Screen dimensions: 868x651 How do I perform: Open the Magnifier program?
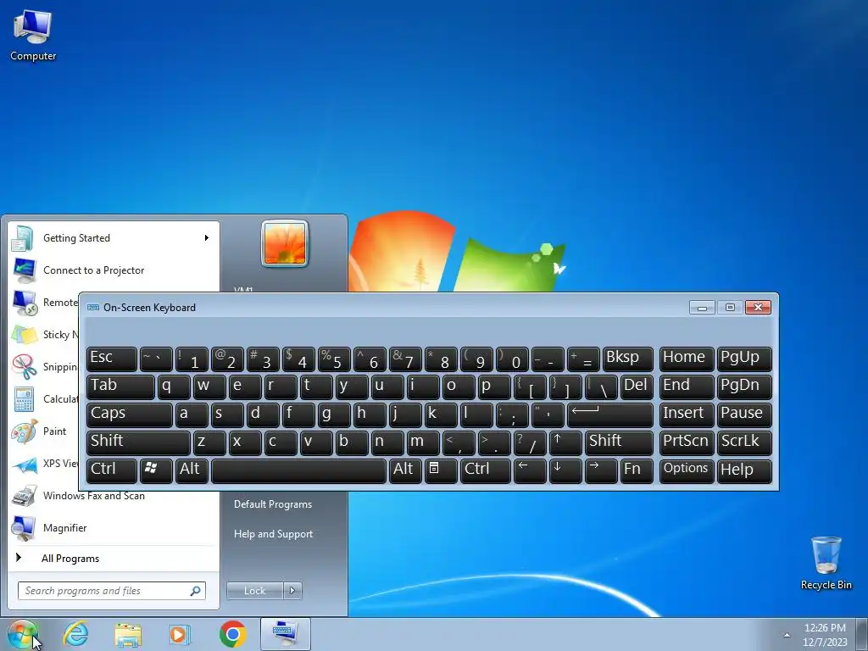[64, 527]
